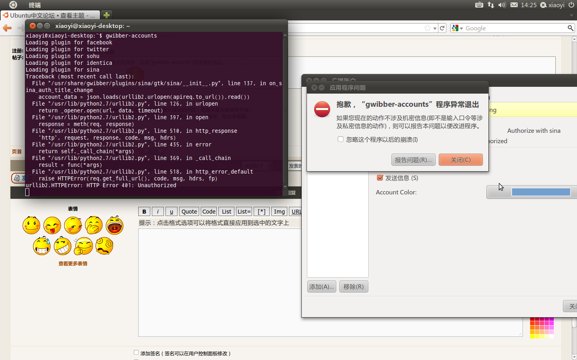This screenshot has height=360, width=577.
Task: Insert a Code tag
Action: click(x=209, y=212)
